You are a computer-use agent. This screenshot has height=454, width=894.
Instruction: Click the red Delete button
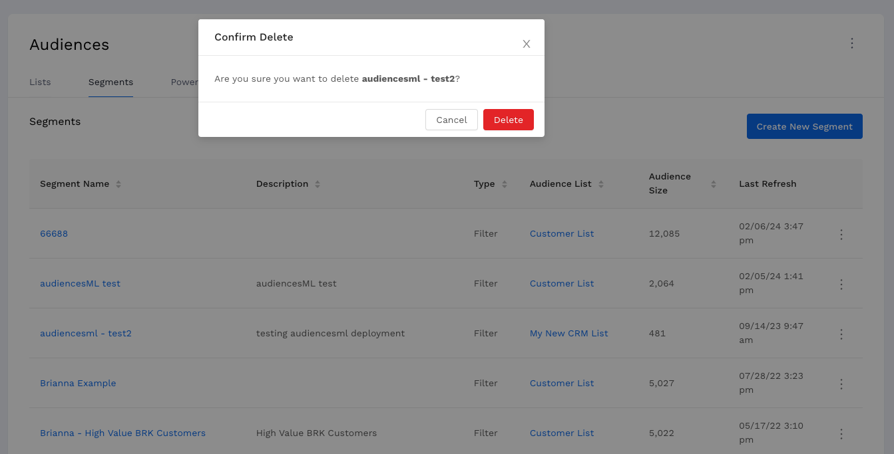click(508, 120)
